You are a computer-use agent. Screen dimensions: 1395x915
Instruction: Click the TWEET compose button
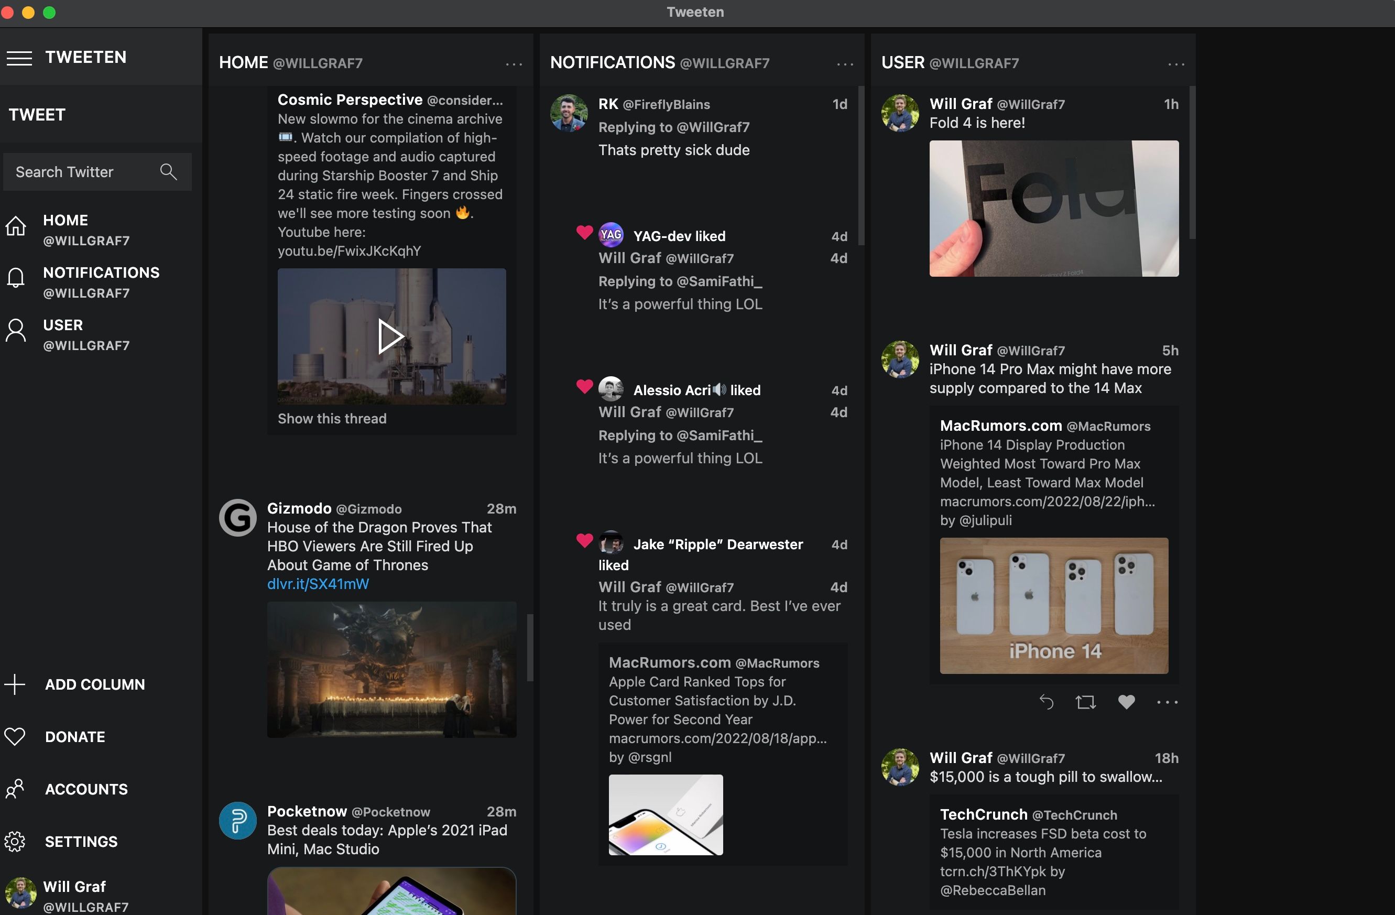click(x=101, y=114)
